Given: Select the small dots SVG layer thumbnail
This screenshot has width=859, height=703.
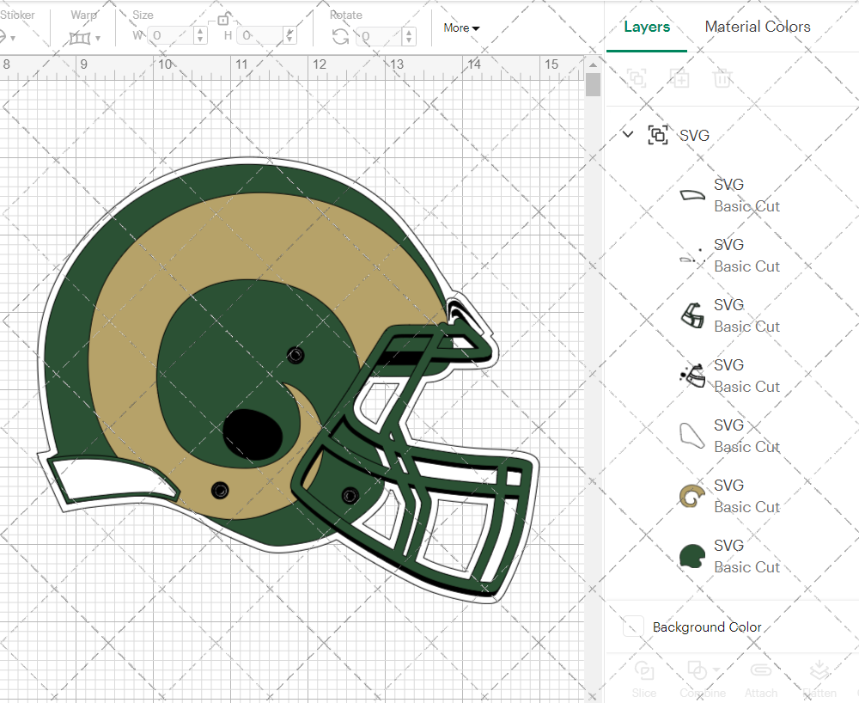Looking at the screenshot, I should pyautogui.click(x=692, y=255).
